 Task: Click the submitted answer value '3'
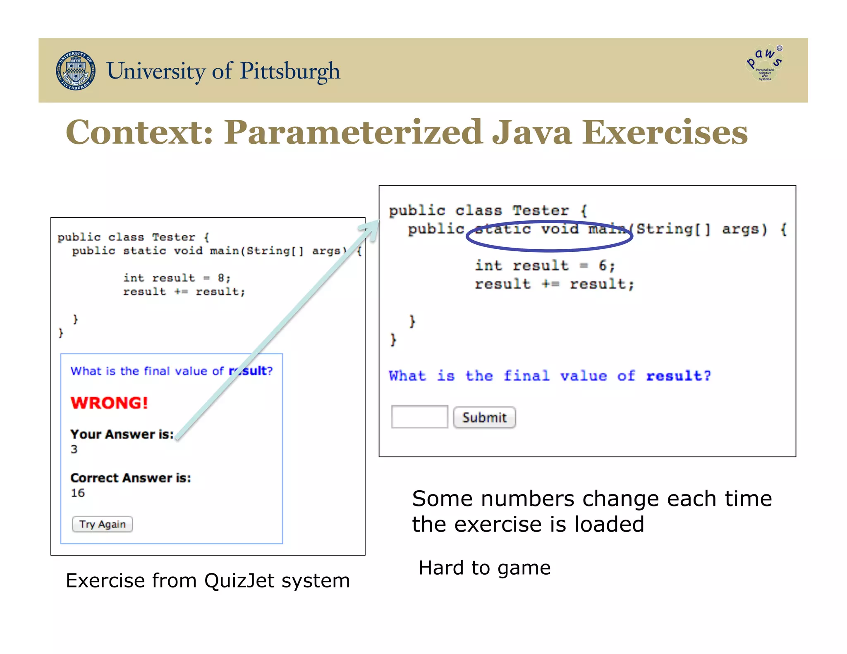click(74, 449)
